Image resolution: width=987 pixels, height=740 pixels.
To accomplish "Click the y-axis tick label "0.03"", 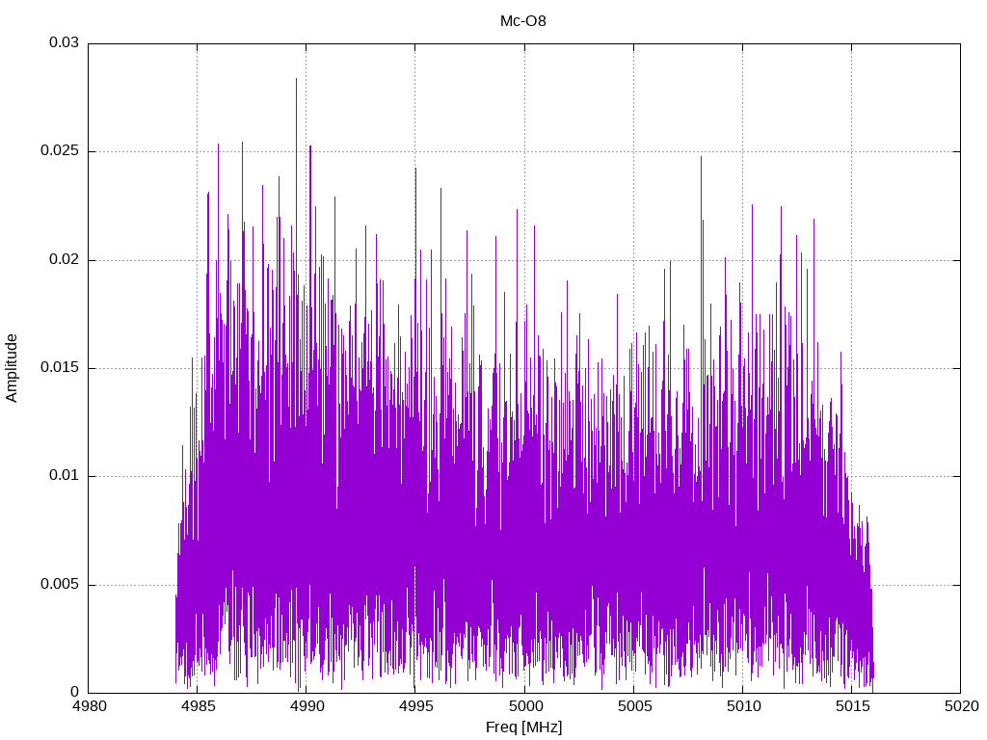I will click(65, 42).
